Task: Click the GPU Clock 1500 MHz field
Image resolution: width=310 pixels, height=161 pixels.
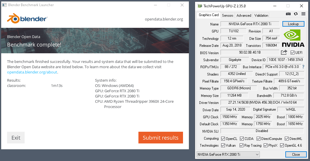Action: pos(230,117)
